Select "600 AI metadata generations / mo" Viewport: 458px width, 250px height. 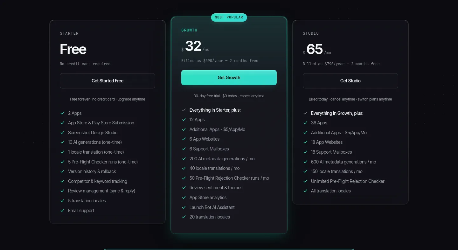coord(343,162)
